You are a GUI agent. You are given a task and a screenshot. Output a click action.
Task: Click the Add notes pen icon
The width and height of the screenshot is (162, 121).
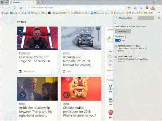pyautogui.click(x=135, y=8)
